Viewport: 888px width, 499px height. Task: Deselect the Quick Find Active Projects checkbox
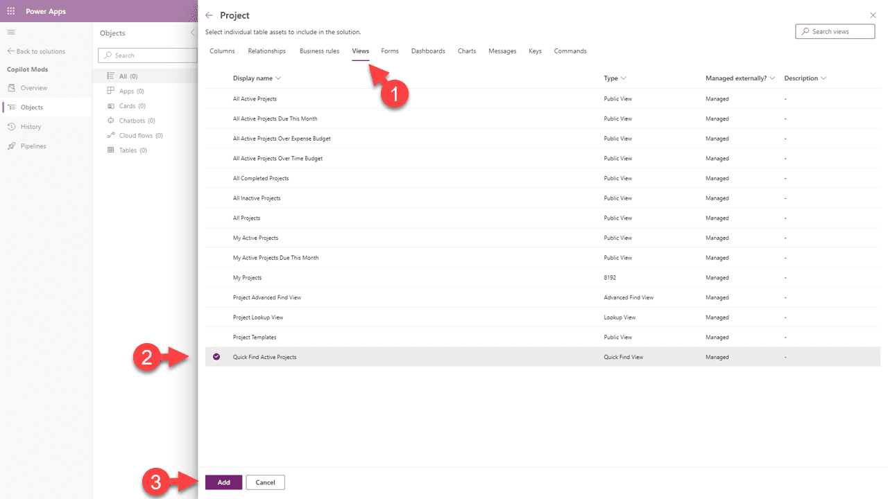(216, 356)
